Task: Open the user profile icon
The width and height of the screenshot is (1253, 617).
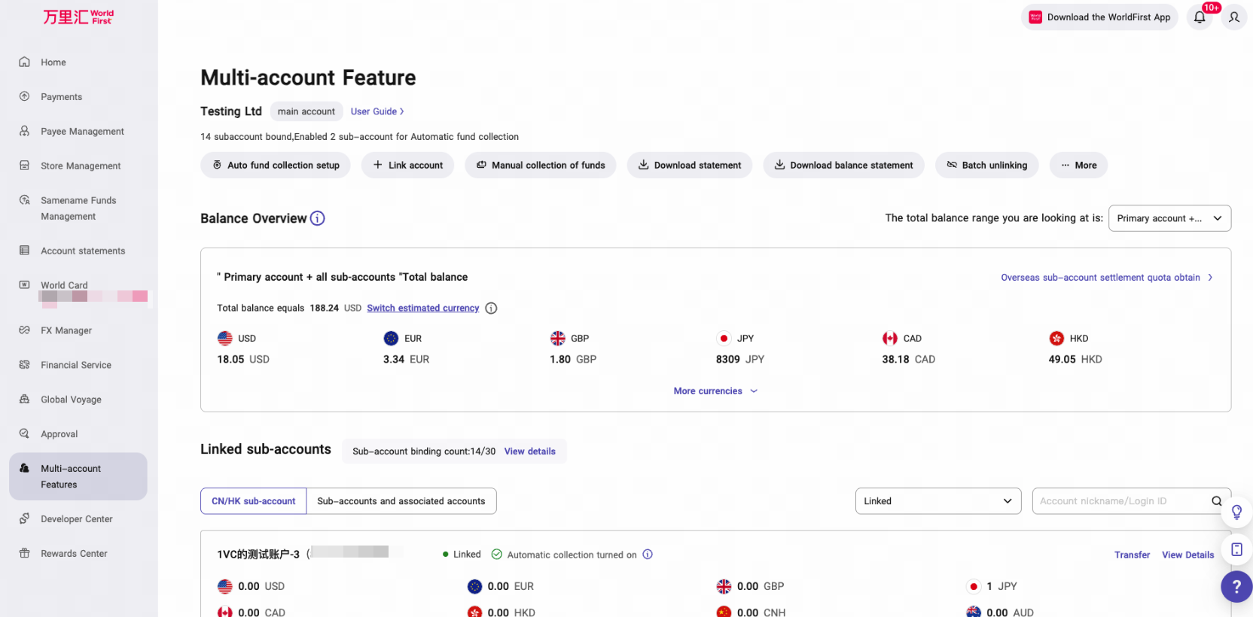Action: 1234,17
